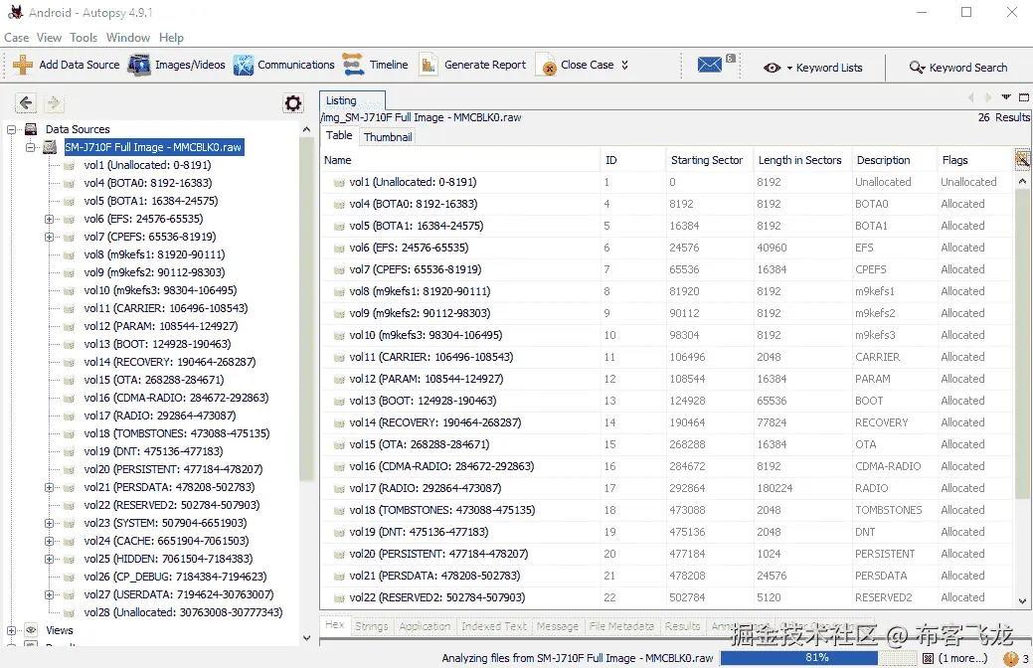The image size is (1033, 668).
Task: Open the Listing pane tab list dropdown
Action: 1006,96
